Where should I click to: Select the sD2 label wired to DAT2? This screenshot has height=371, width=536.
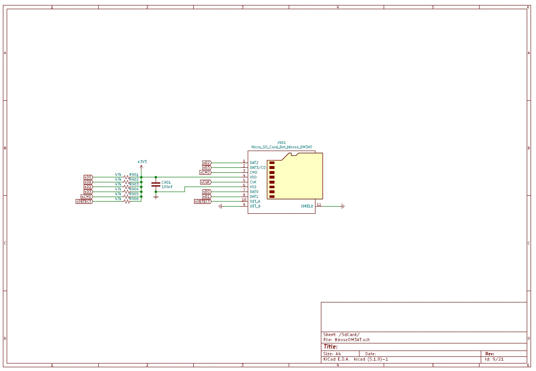coord(207,163)
